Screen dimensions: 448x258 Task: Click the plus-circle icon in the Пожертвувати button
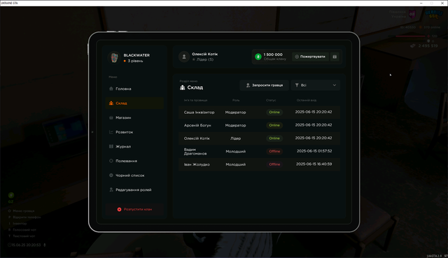coord(297,57)
